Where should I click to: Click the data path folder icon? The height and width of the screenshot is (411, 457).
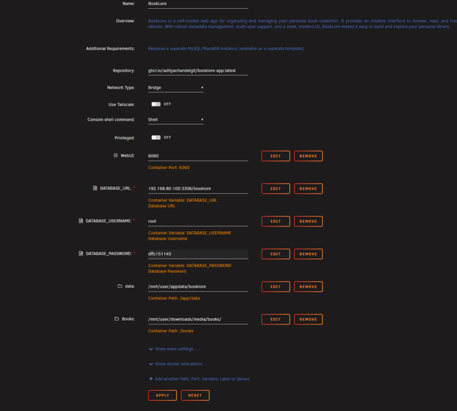(120, 286)
